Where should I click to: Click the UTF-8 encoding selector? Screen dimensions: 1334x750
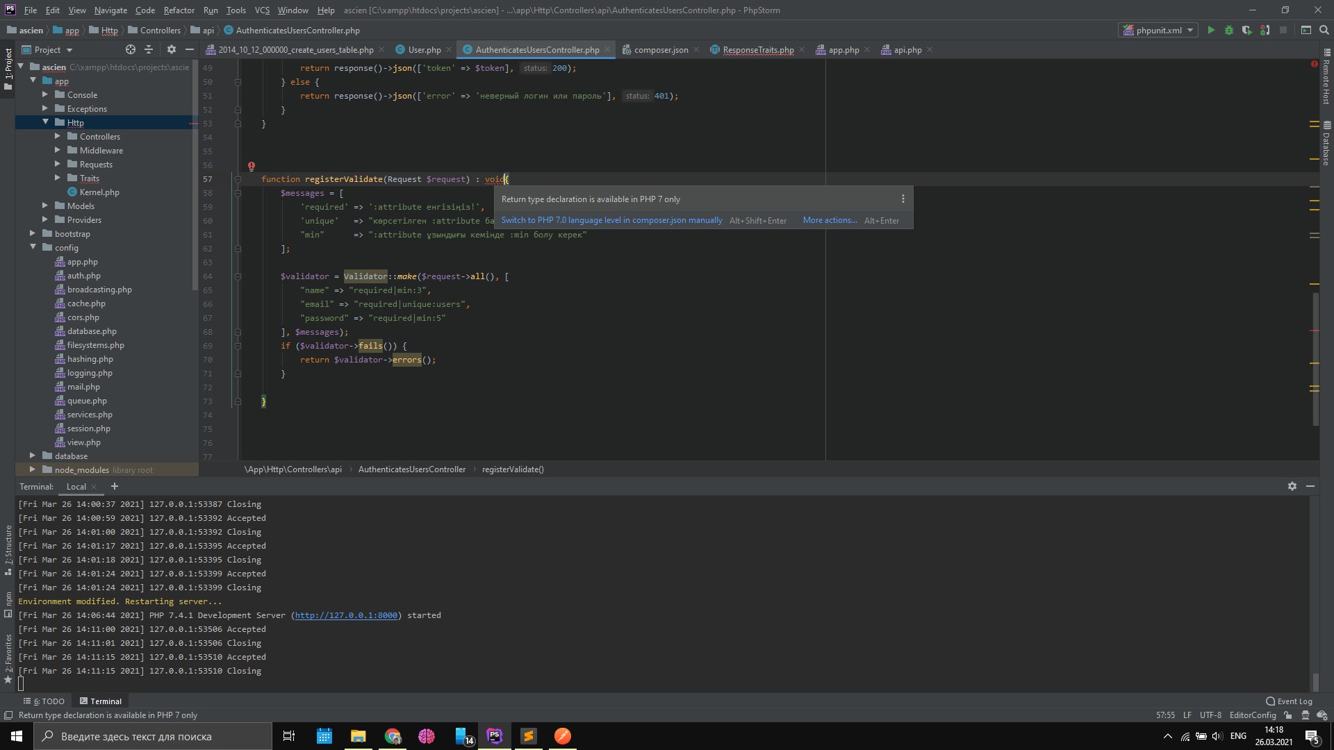pyautogui.click(x=1210, y=715)
